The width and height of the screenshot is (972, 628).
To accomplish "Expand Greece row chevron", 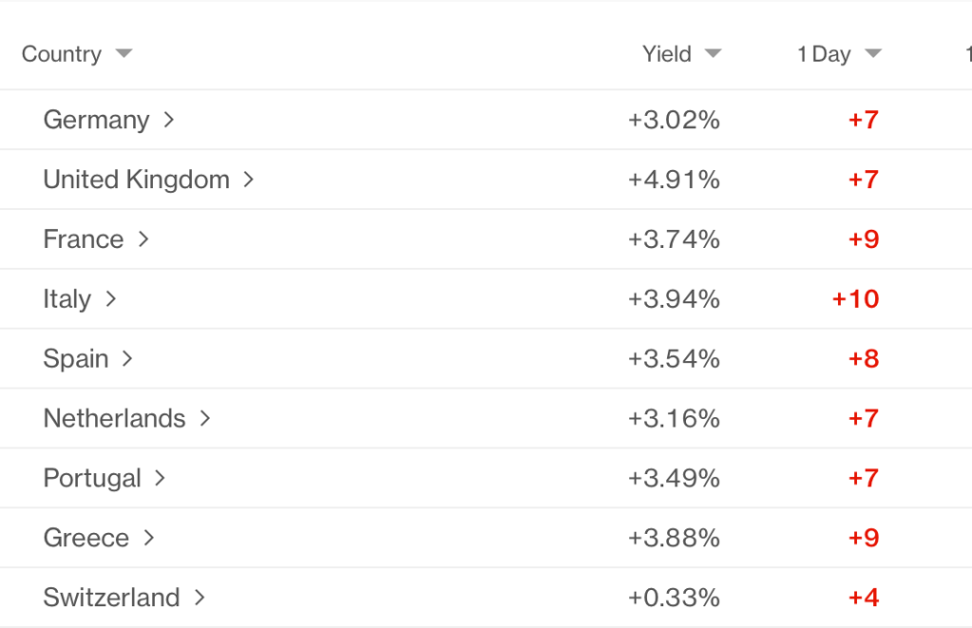I will pos(148,538).
